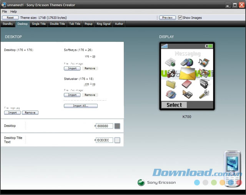
Task: Go to the Double Title tab
Action: pyautogui.click(x=57, y=24)
